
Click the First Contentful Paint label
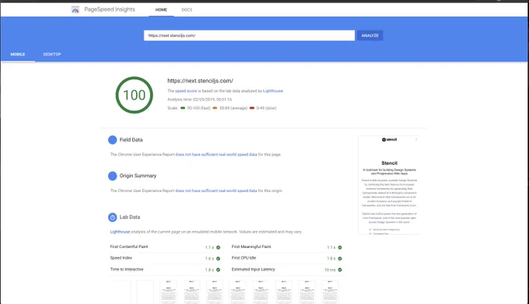click(x=129, y=246)
